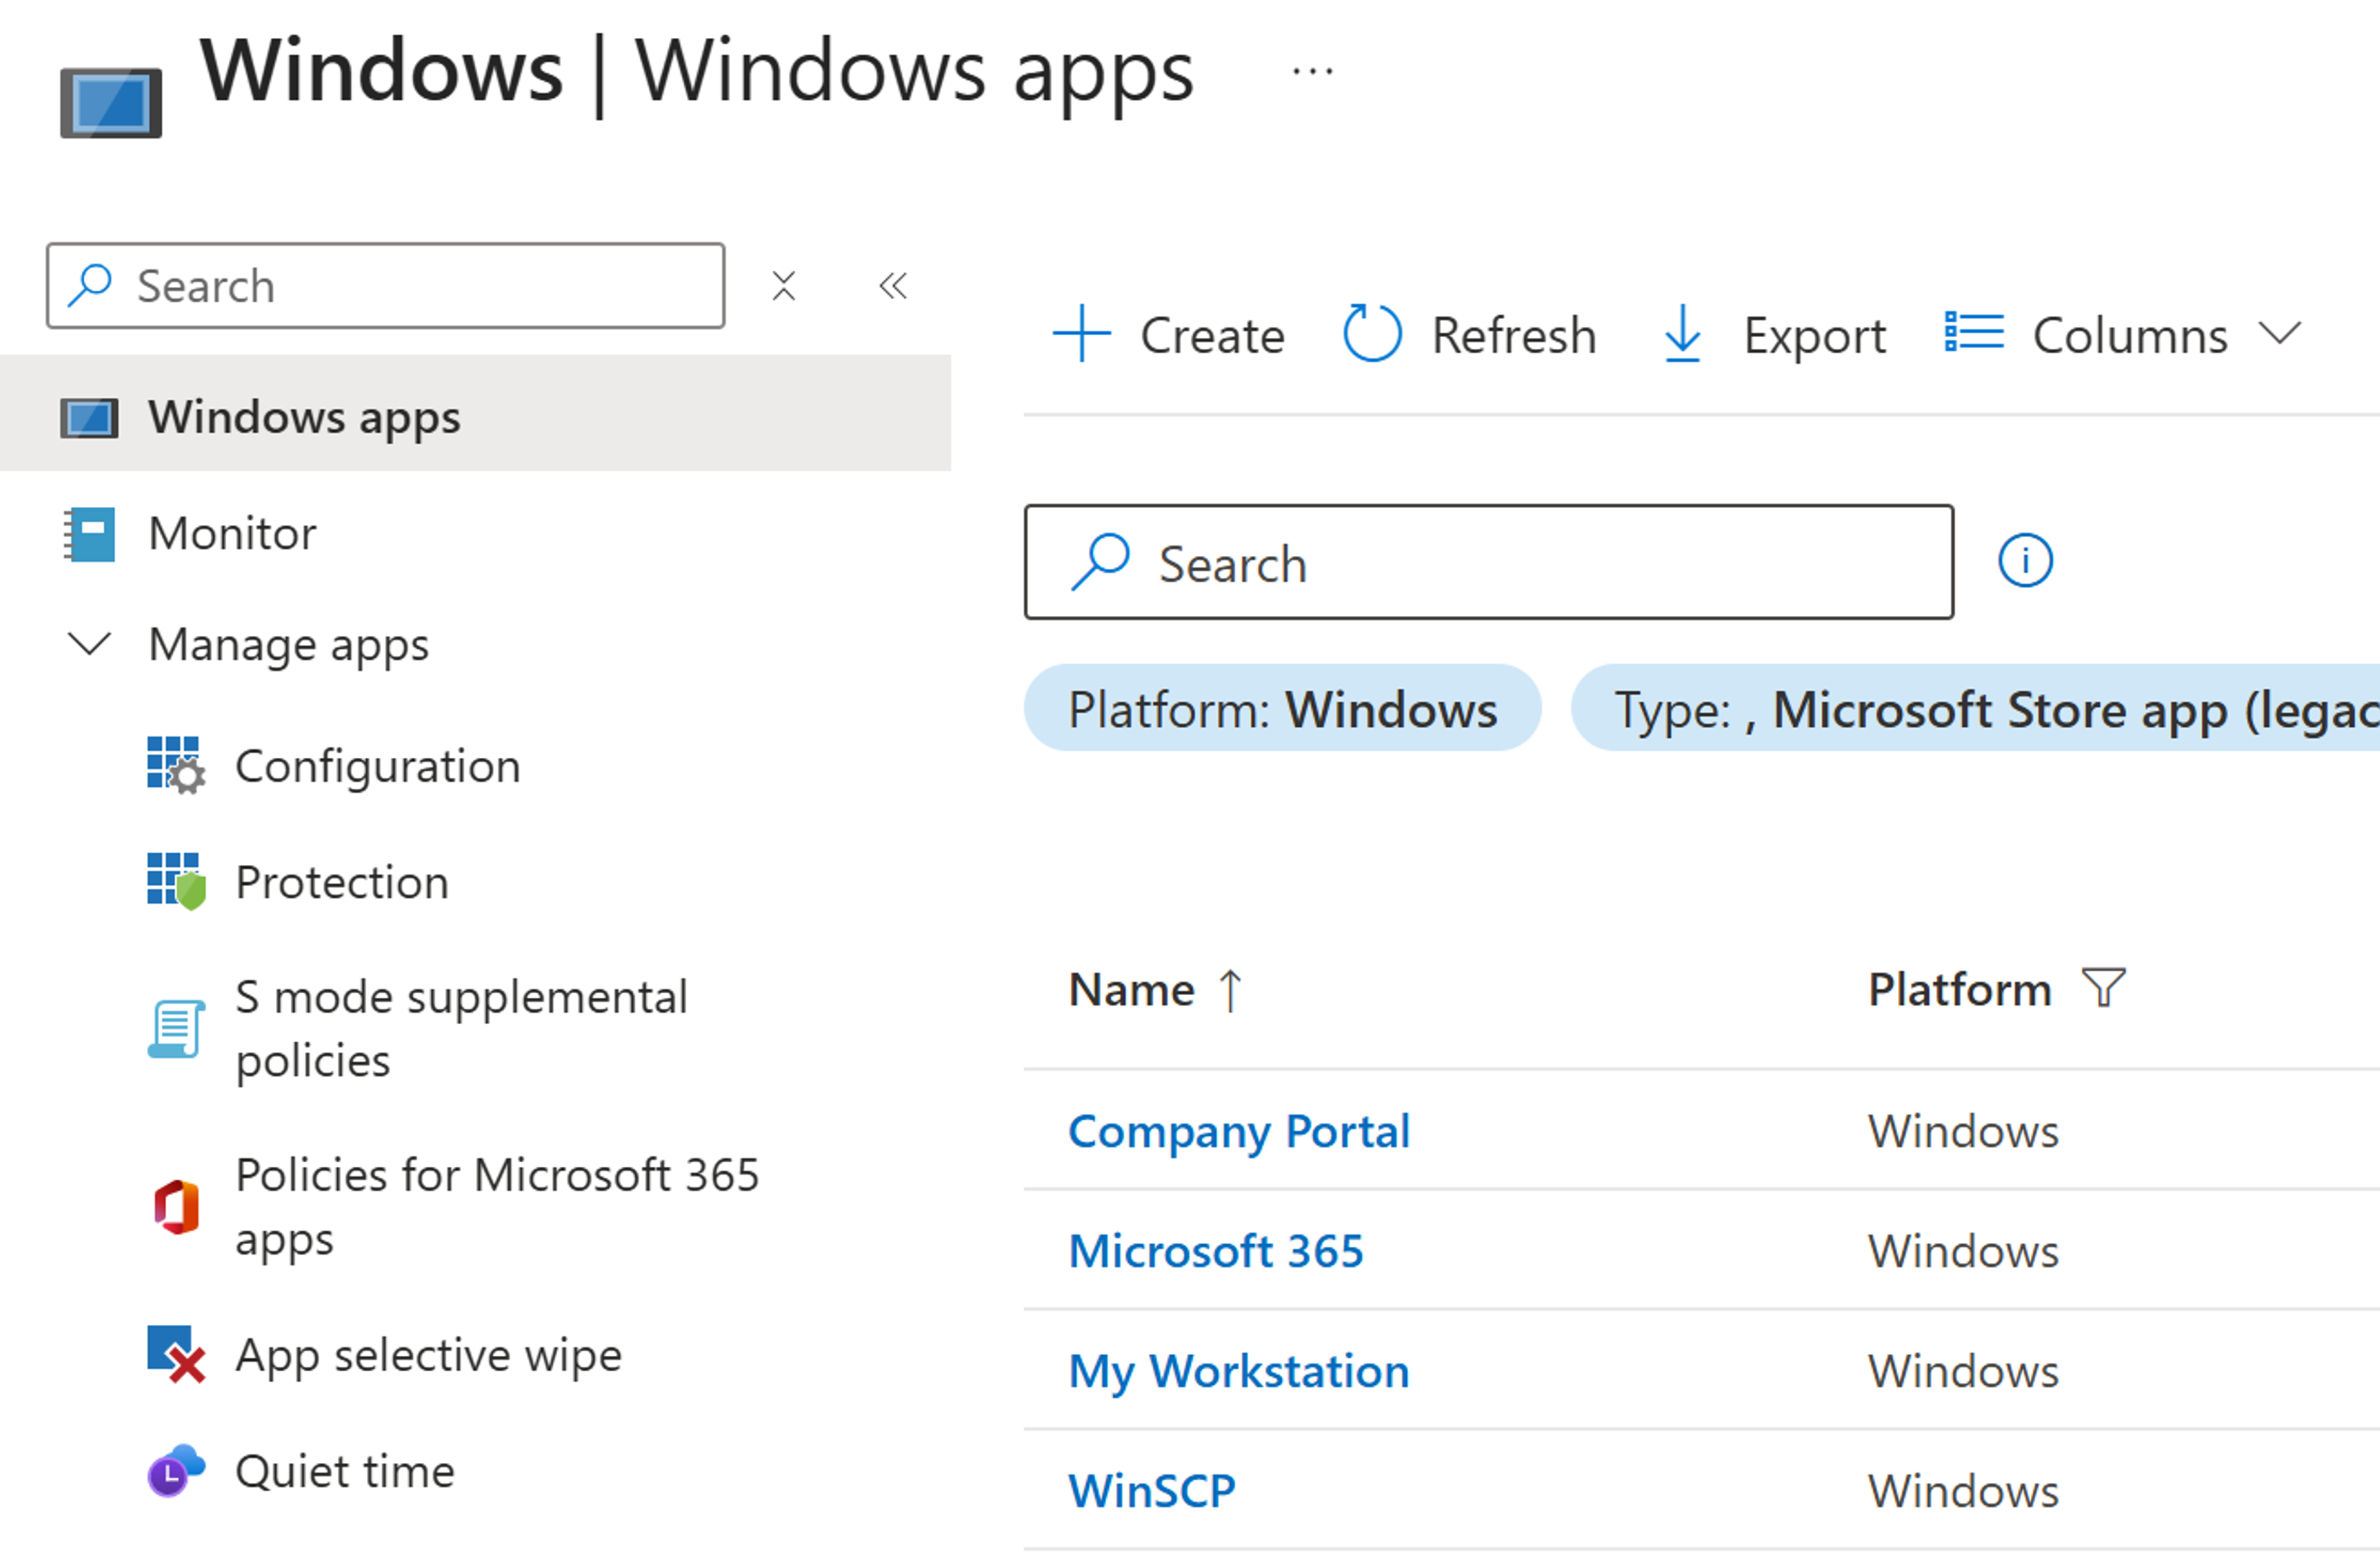Open the Microsoft 365 app
This screenshot has width=2380, height=1554.
click(1216, 1252)
